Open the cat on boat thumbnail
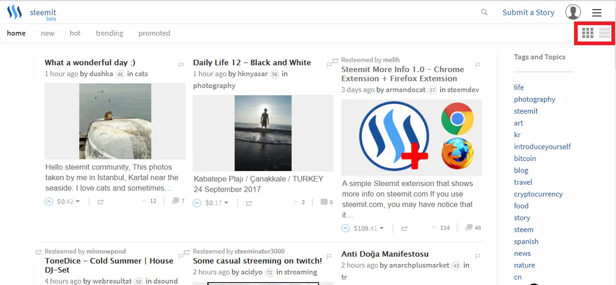Viewport: 616px width, 285px height. 115,121
